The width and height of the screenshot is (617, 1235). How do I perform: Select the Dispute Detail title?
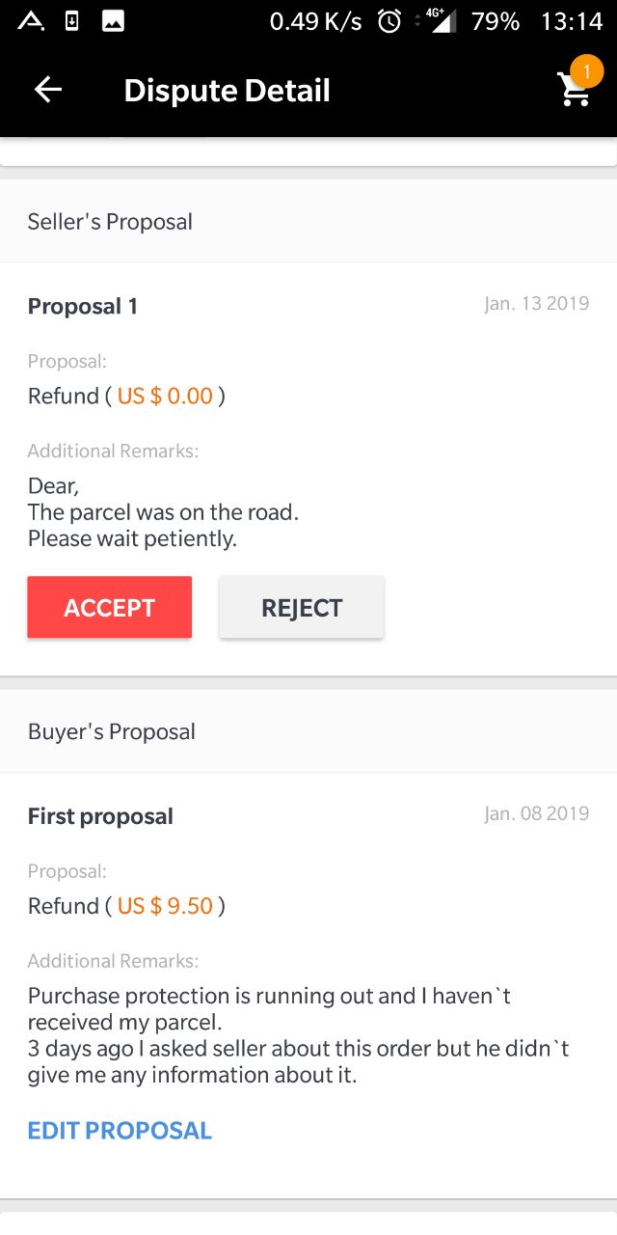tap(228, 91)
